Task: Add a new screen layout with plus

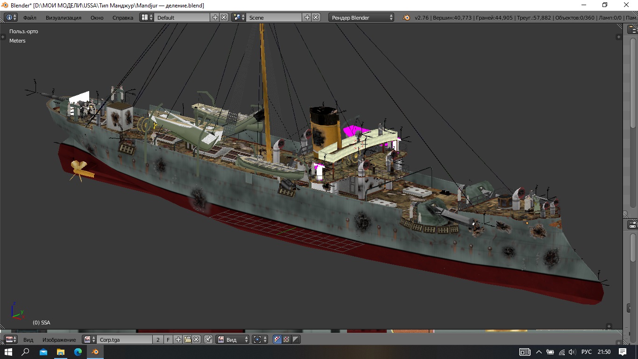Action: tap(215, 18)
